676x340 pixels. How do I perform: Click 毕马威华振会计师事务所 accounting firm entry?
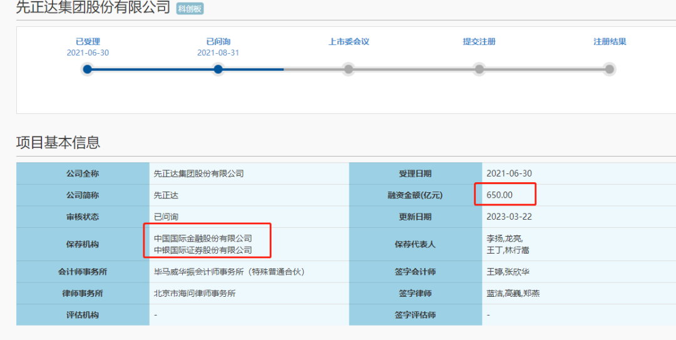pyautogui.click(x=229, y=272)
